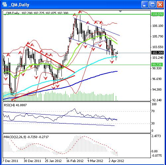
Task: Click the RSI 30 level label
Action: pyautogui.click(x=153, y=124)
